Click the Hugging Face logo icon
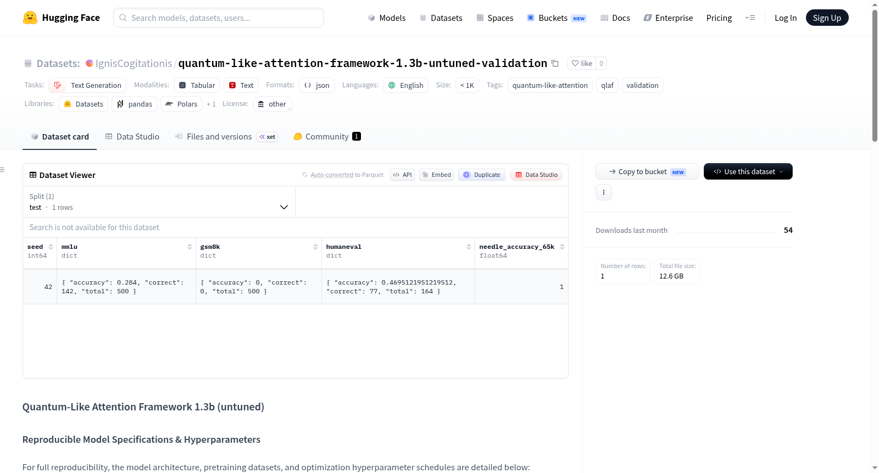Image resolution: width=879 pixels, height=473 pixels. [x=30, y=18]
